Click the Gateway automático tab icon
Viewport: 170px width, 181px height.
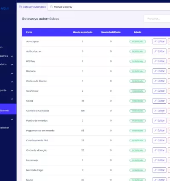(20, 7)
